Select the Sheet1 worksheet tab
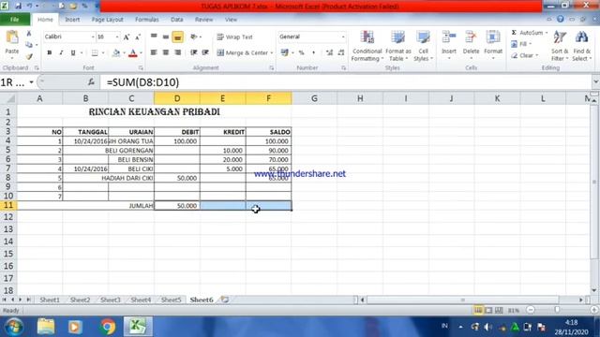The width and height of the screenshot is (600, 337). pyautogui.click(x=50, y=300)
